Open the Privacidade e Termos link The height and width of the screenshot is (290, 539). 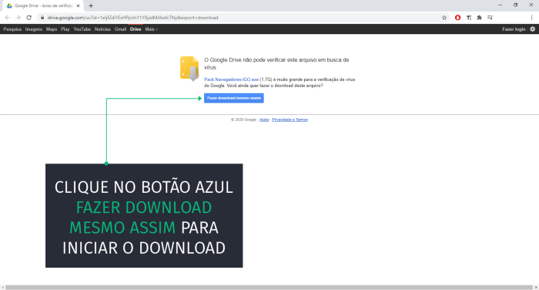click(x=290, y=120)
